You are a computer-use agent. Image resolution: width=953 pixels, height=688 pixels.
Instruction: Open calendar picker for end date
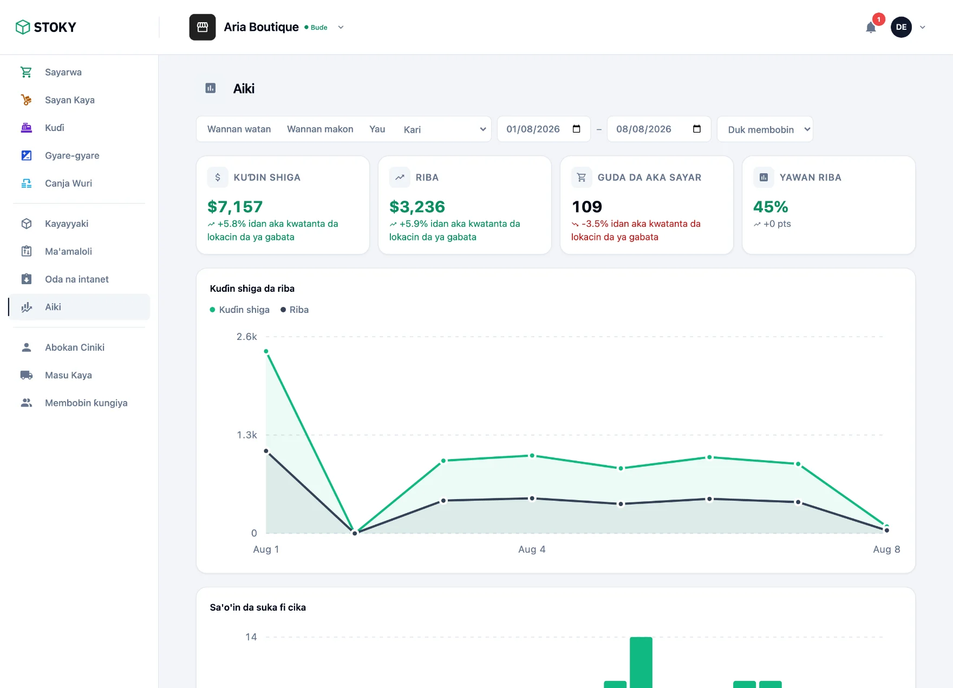(697, 129)
